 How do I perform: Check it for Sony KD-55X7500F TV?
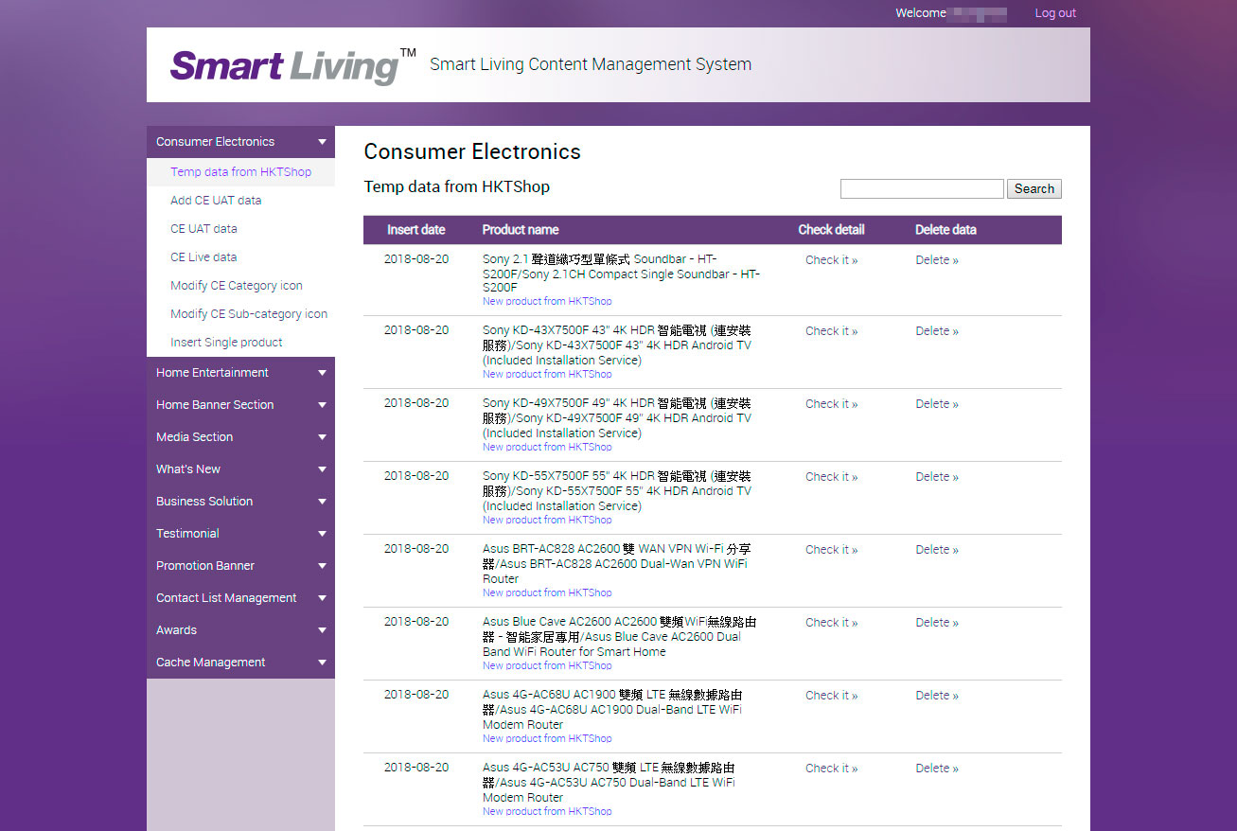(x=831, y=477)
